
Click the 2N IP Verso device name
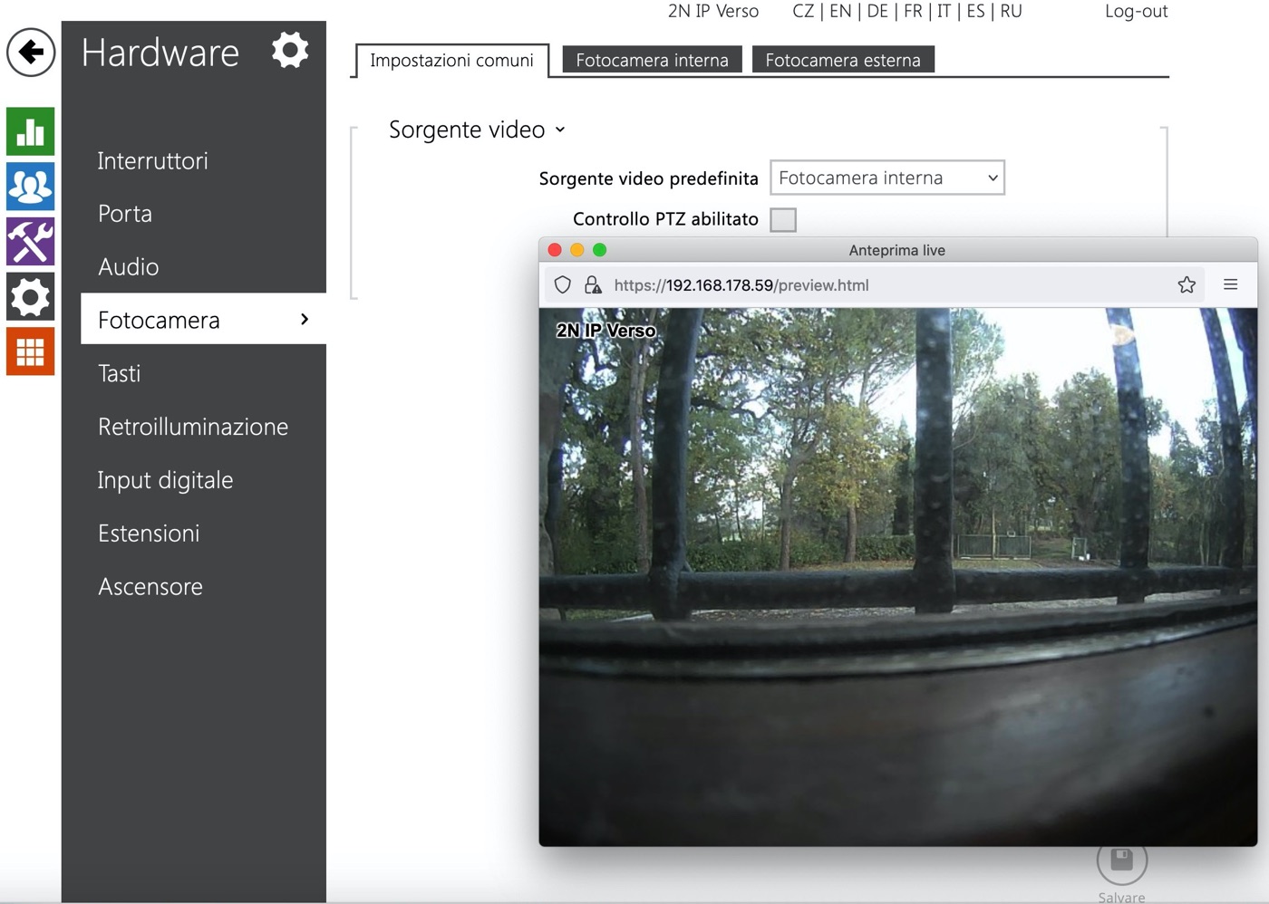pyautogui.click(x=713, y=11)
